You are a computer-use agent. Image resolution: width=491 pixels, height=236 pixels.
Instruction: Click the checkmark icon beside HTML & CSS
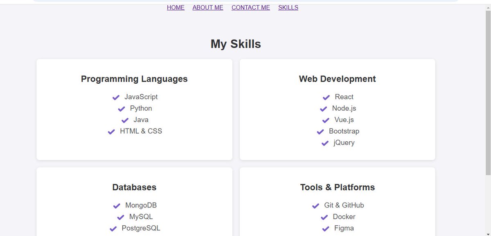tap(111, 132)
